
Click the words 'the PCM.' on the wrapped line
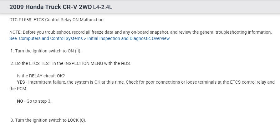tap(18, 89)
